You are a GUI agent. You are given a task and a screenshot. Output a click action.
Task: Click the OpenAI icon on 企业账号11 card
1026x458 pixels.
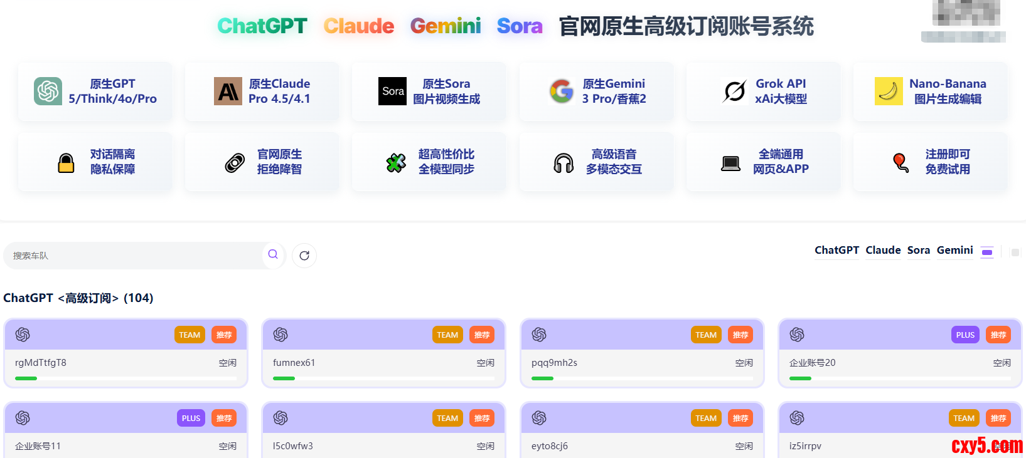tap(23, 418)
